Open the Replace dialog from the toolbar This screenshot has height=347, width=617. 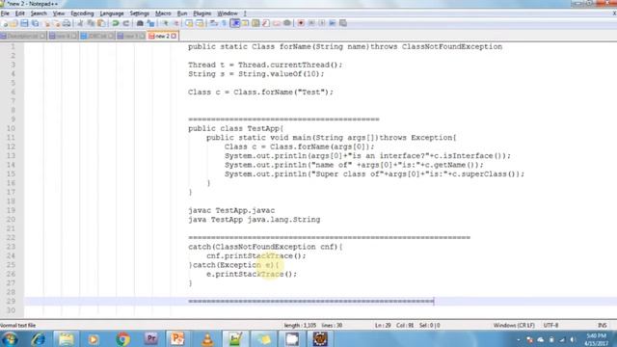point(150,23)
